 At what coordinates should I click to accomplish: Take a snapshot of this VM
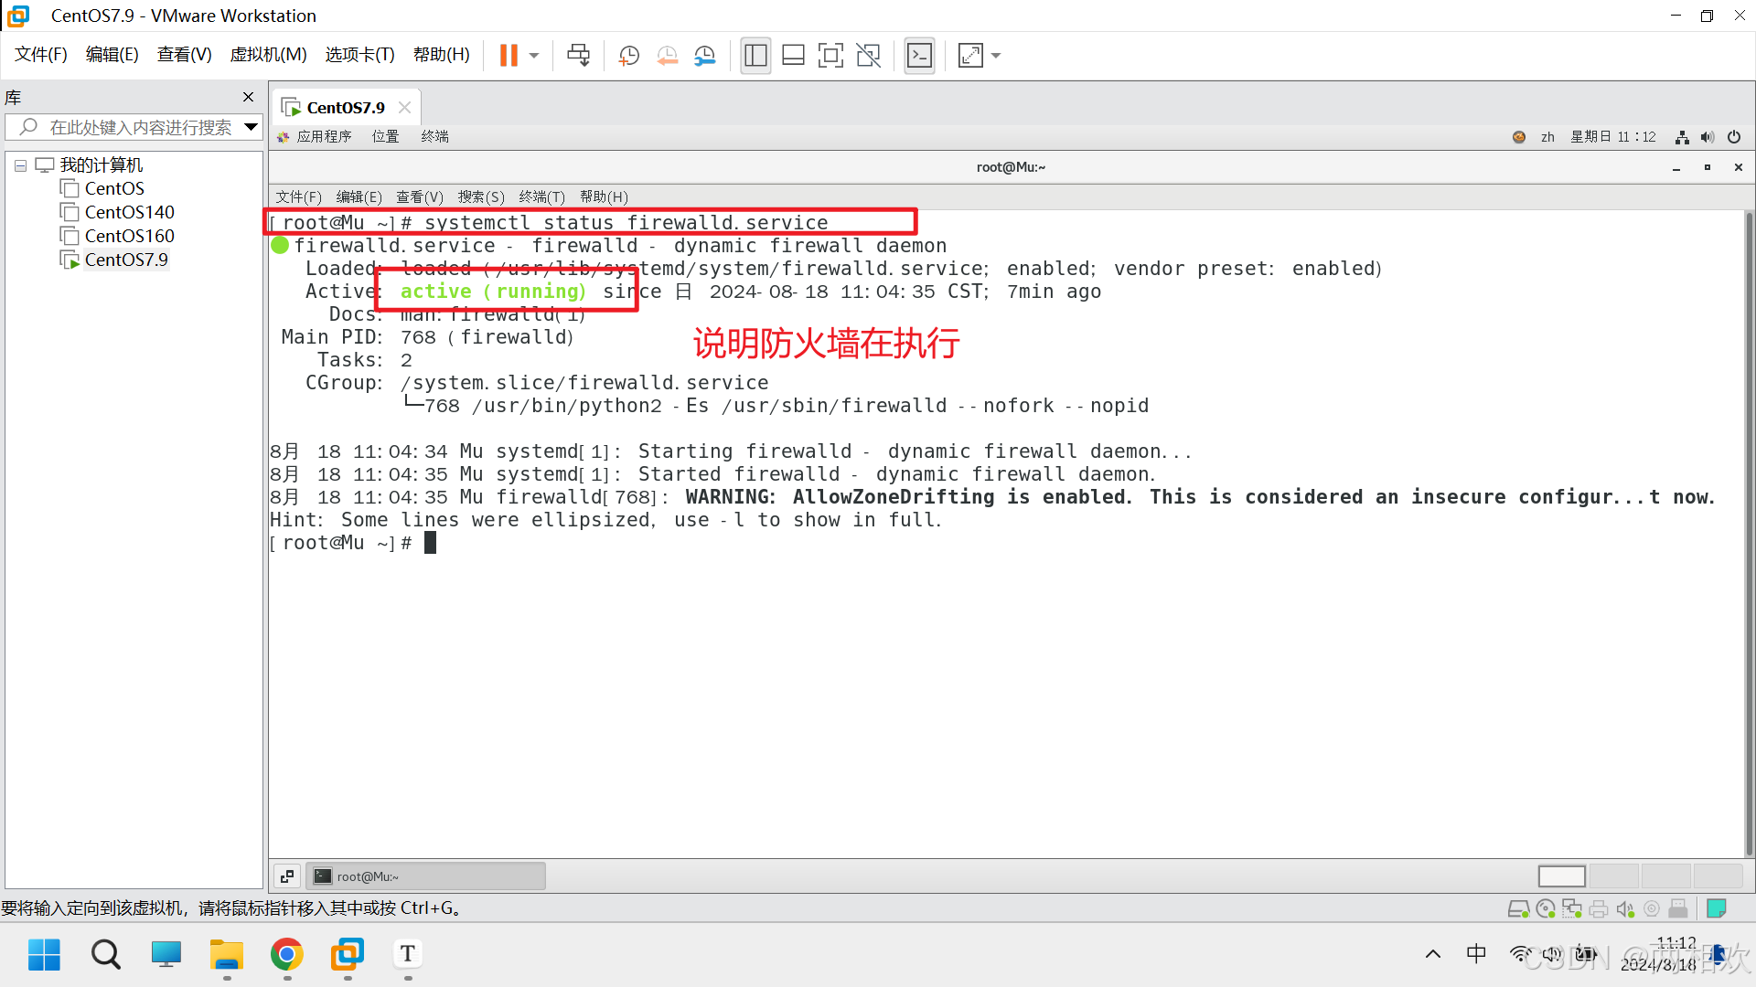(629, 56)
